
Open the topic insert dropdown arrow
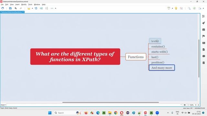pos(32,8)
